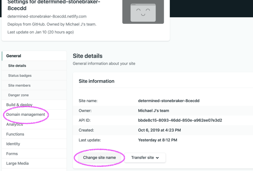Open Domain management settings

(34, 114)
